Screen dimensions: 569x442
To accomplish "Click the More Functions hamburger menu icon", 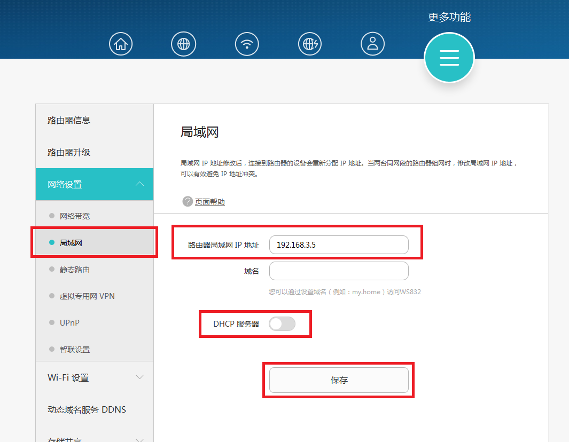I will point(449,58).
